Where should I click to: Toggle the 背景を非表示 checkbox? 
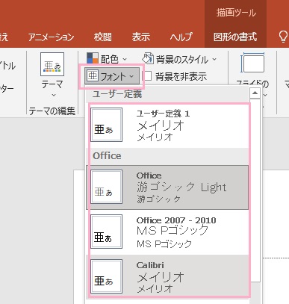pyautogui.click(x=148, y=76)
